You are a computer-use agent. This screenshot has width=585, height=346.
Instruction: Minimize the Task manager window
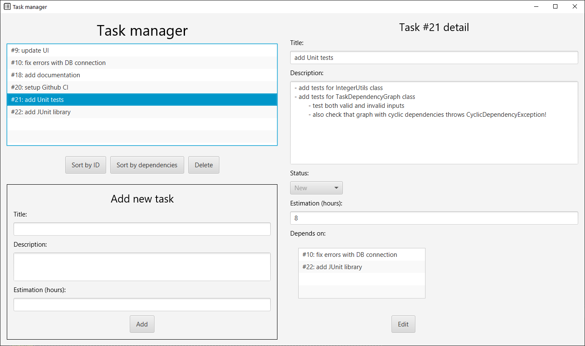coord(536,7)
